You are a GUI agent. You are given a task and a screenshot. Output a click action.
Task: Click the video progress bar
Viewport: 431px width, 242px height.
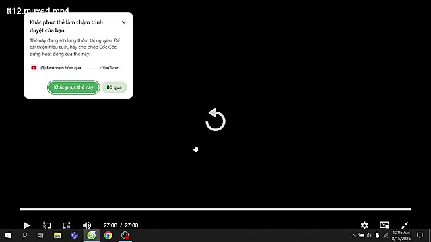pos(215,209)
